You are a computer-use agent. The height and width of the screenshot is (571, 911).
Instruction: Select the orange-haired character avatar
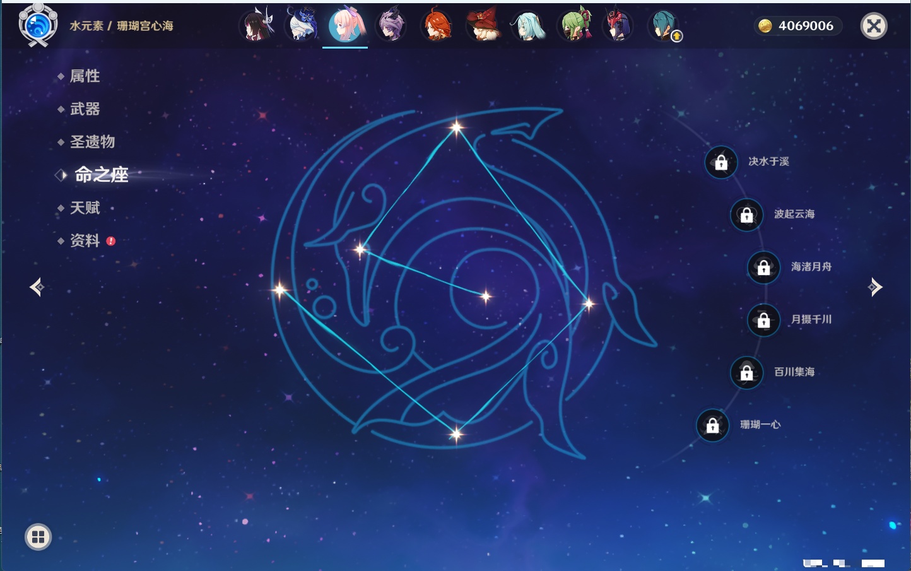437,26
